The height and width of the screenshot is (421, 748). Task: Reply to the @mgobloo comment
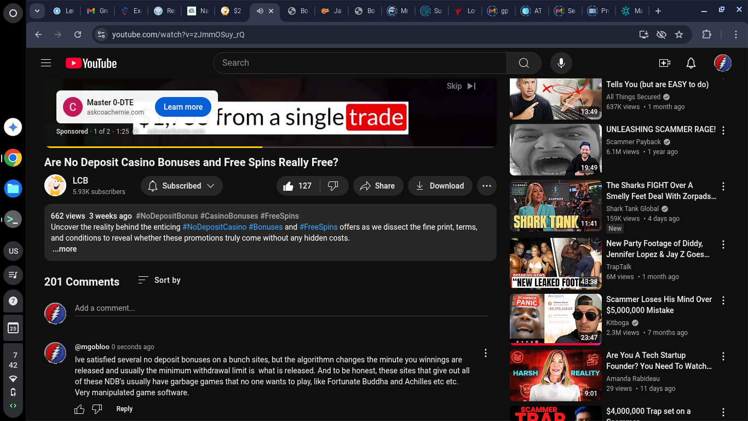point(124,409)
